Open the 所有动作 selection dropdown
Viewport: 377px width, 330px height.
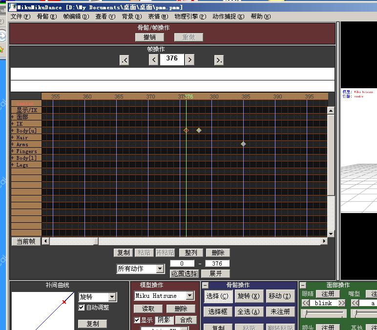[160, 269]
